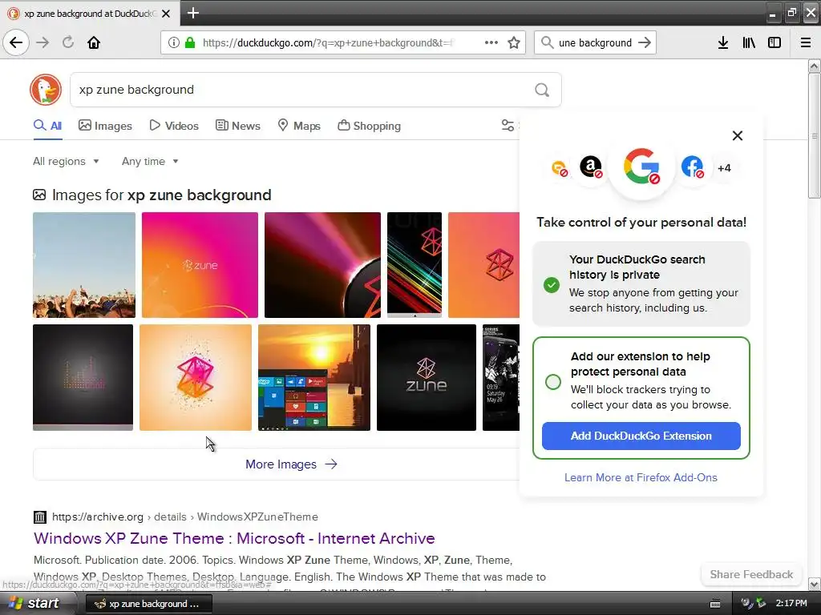Viewport: 821px width, 615px height.
Task: Close the privacy promo popup
Action: coord(738,136)
